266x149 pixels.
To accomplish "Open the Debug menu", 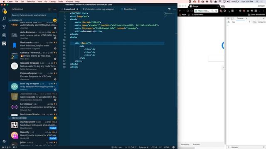I will pos(52,2).
